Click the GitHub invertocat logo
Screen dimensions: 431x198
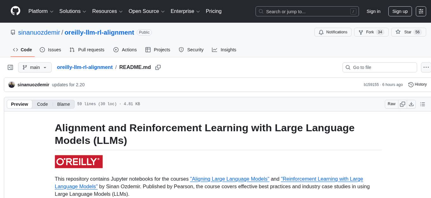(x=15, y=11)
